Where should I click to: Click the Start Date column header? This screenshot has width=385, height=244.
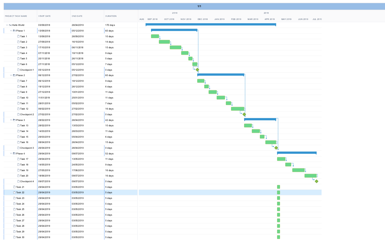[45, 16]
